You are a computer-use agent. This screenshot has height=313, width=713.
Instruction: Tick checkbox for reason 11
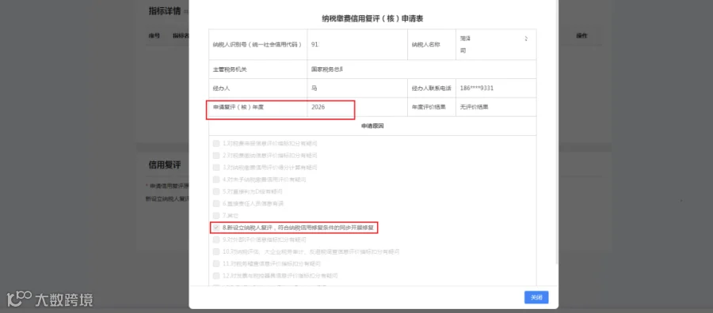tap(216, 263)
